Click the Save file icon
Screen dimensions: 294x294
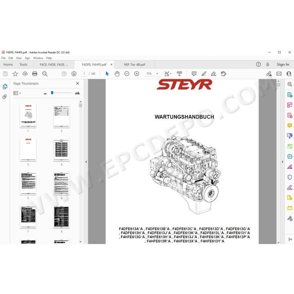click(x=5, y=73)
